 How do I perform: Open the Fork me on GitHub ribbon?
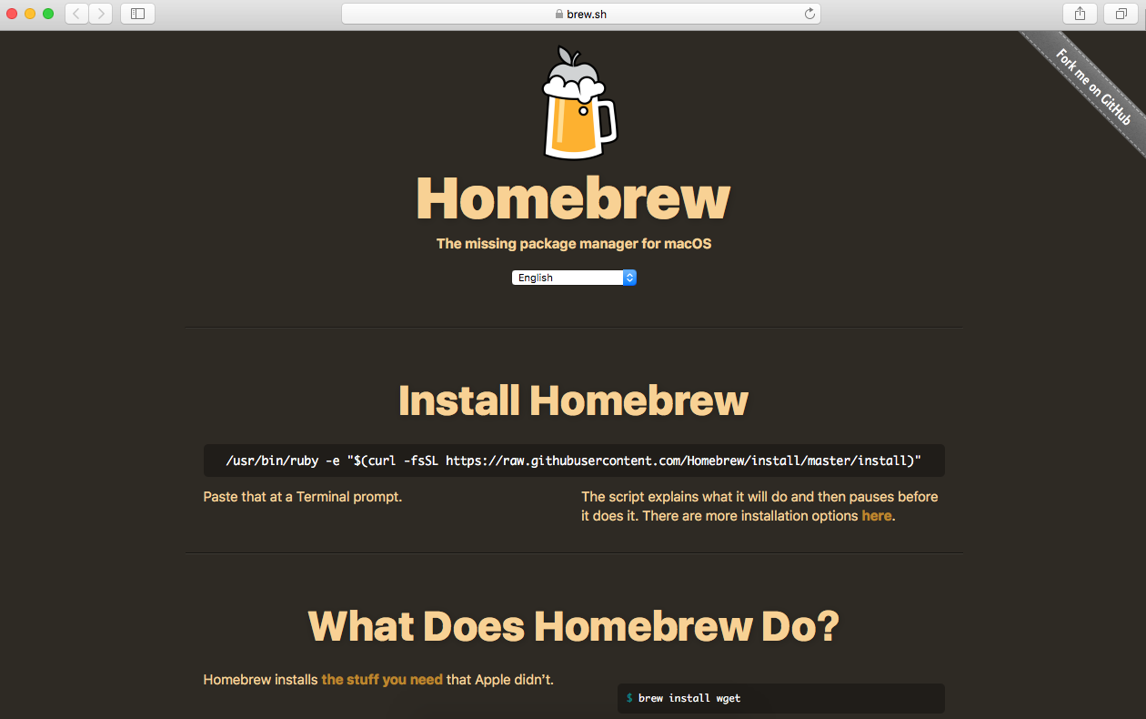click(x=1092, y=86)
